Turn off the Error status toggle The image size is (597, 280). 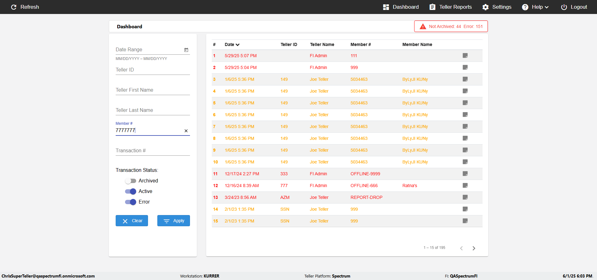pyautogui.click(x=131, y=202)
